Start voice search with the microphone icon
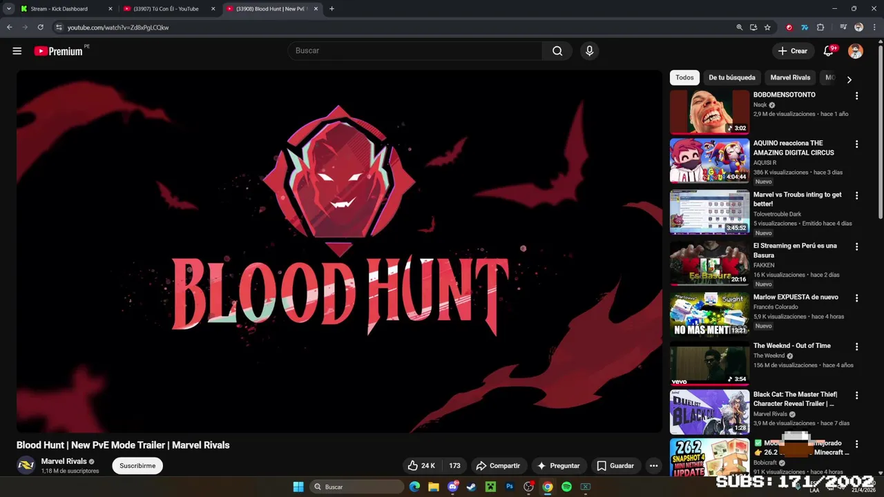This screenshot has width=884, height=497. pos(589,50)
